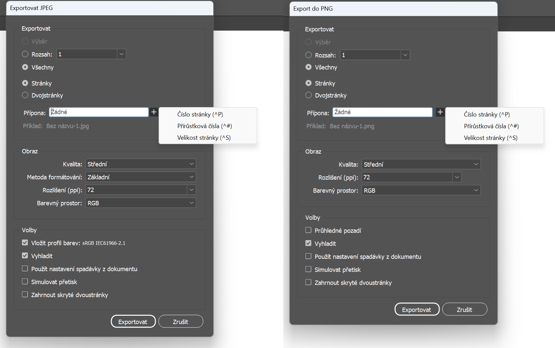The height and width of the screenshot is (348, 555).
Task: Open Rozsah page dropdown in JPEG dialog
Action: click(x=122, y=54)
